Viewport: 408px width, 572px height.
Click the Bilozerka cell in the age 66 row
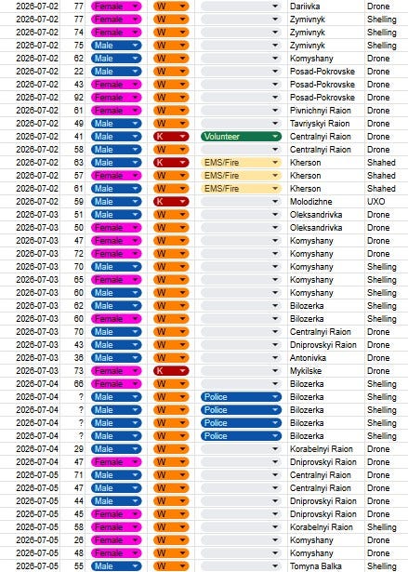pyautogui.click(x=326, y=384)
